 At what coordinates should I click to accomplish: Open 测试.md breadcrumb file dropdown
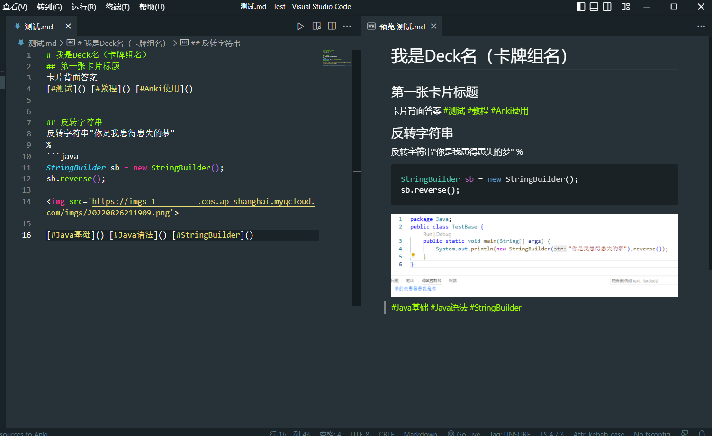coord(42,44)
